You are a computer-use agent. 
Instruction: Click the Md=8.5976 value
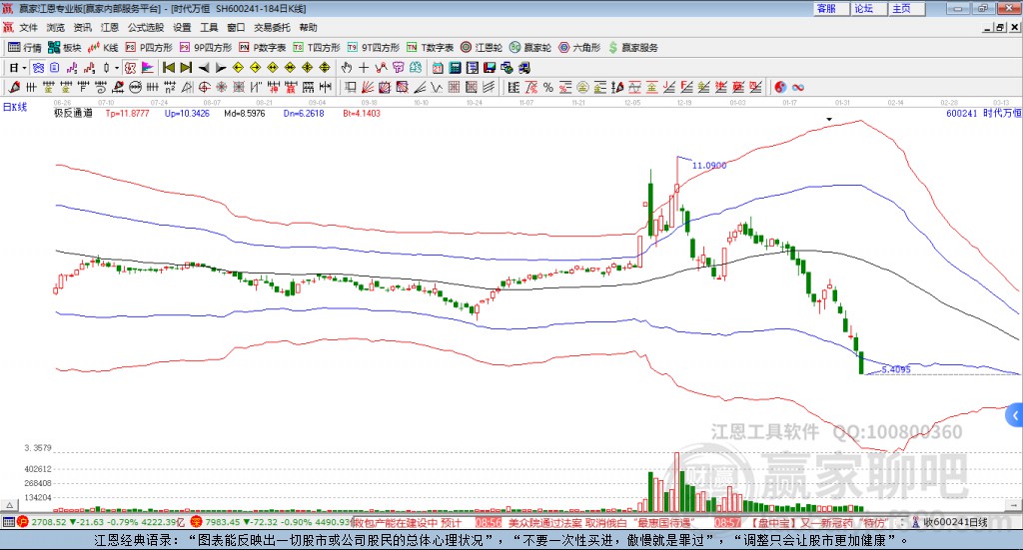tap(245, 113)
